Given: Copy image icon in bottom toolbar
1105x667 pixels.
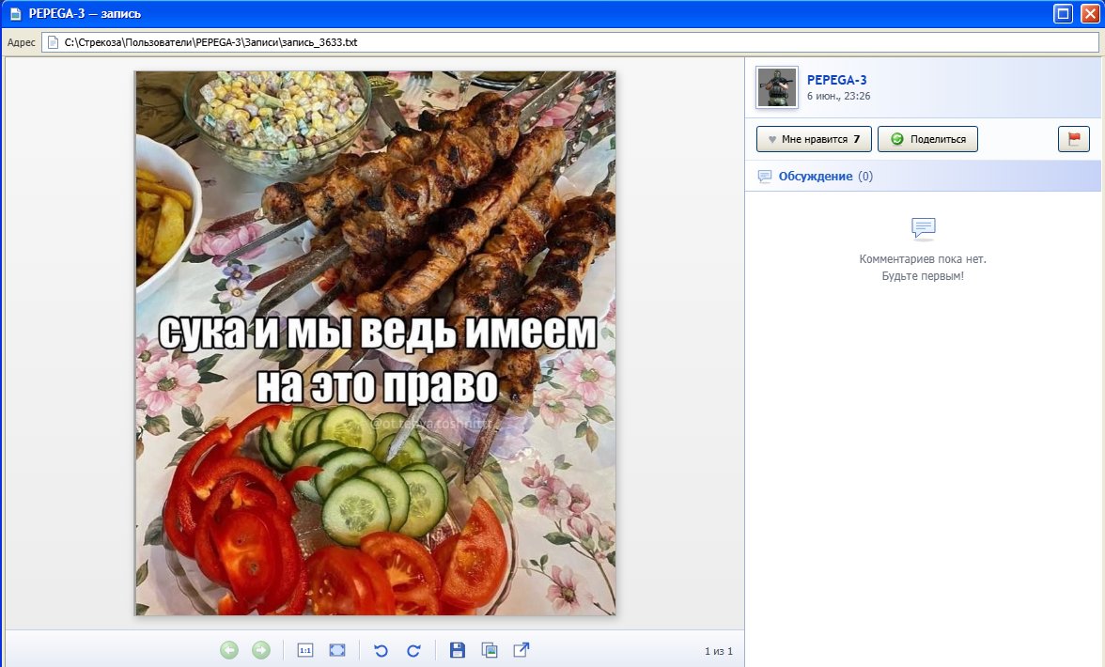Looking at the screenshot, I should (489, 650).
